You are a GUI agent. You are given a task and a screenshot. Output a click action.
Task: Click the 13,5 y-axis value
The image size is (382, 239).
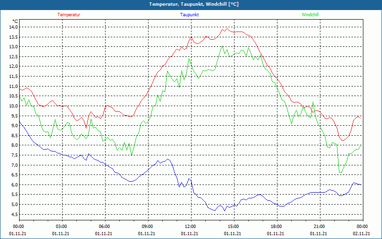(13, 37)
